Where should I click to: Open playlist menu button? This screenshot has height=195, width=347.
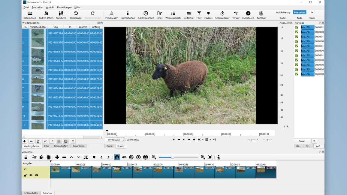tap(73, 141)
